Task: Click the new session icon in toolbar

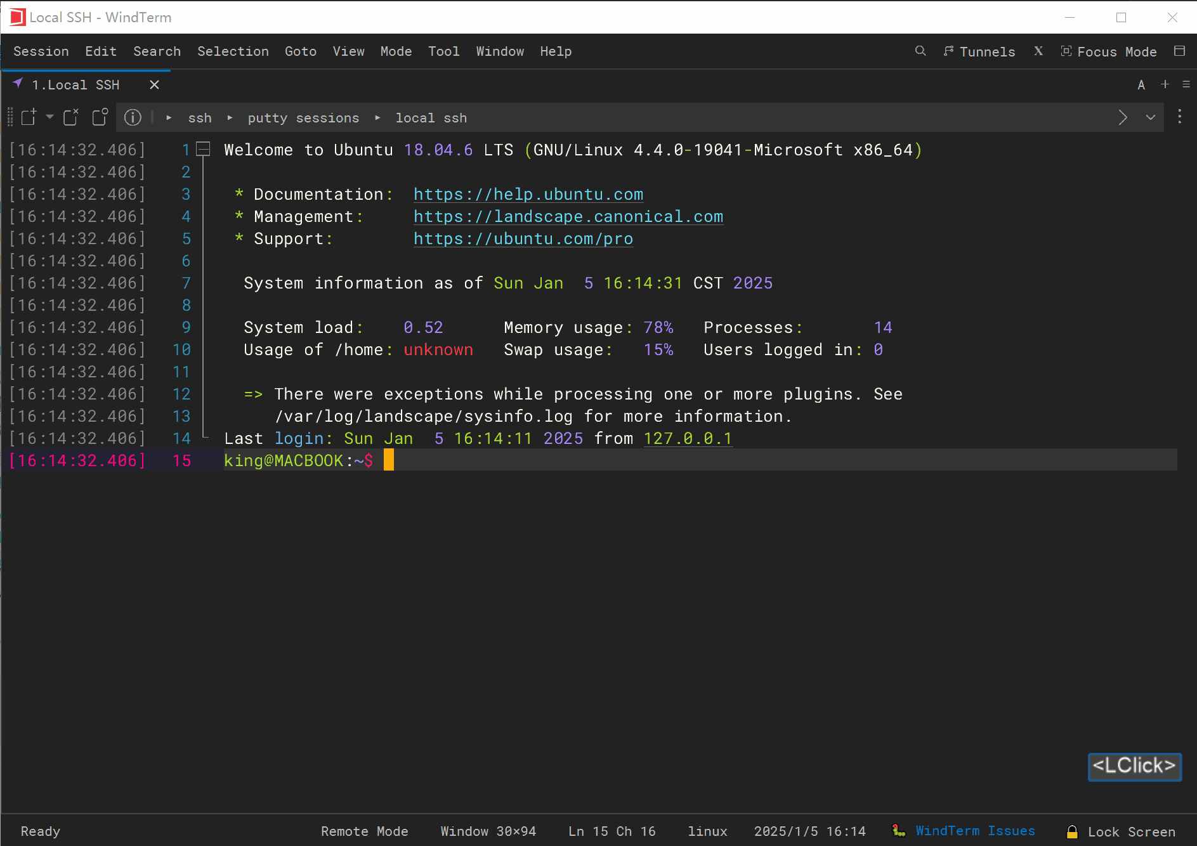Action: coord(29,117)
